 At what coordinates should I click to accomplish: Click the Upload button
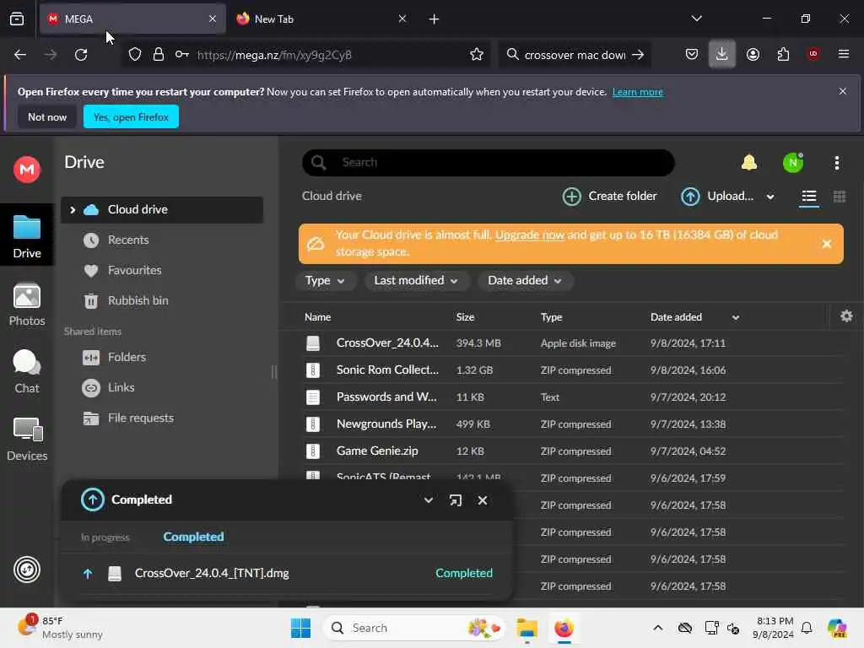[717, 196]
